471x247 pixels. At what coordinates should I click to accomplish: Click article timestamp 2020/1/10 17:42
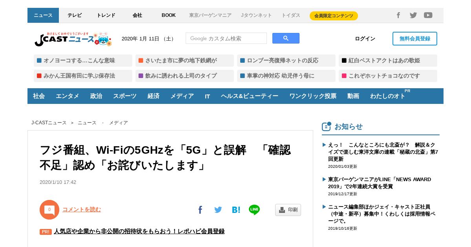58,182
